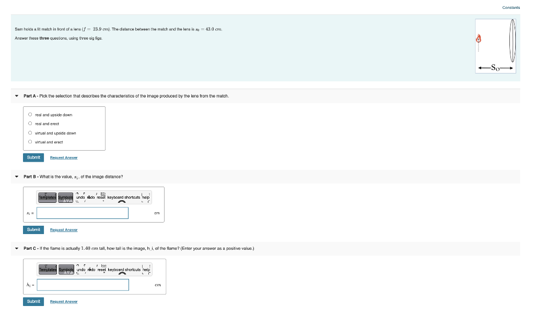This screenshot has width=535, height=318.
Task: Open the Symbols palette in Part C editor
Action: (x=65, y=270)
